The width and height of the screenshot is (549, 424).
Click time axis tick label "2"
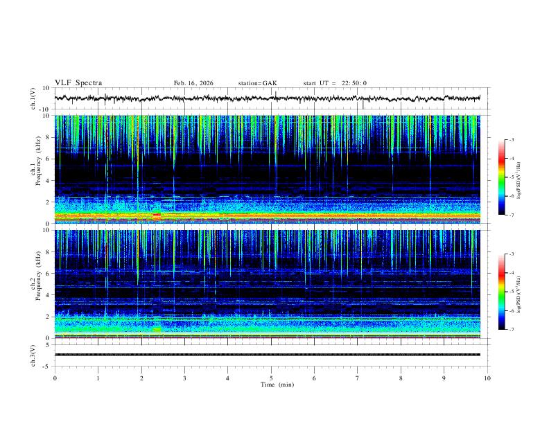[141, 378]
